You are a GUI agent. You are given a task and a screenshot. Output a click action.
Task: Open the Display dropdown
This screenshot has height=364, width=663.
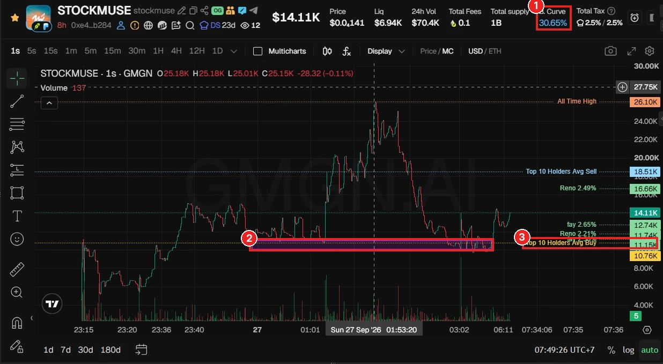coord(387,51)
